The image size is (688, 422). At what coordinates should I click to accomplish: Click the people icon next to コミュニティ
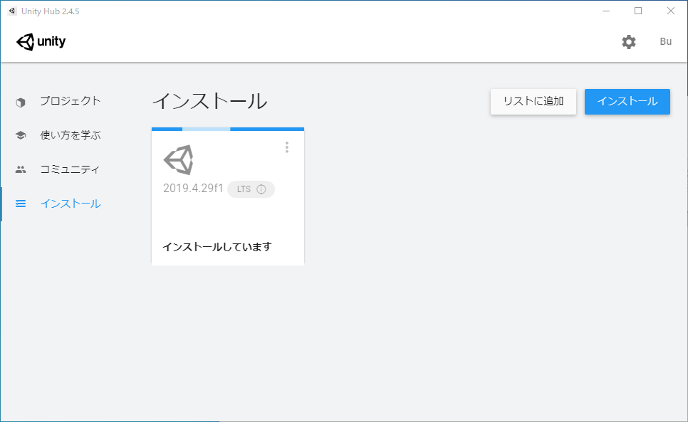20,169
